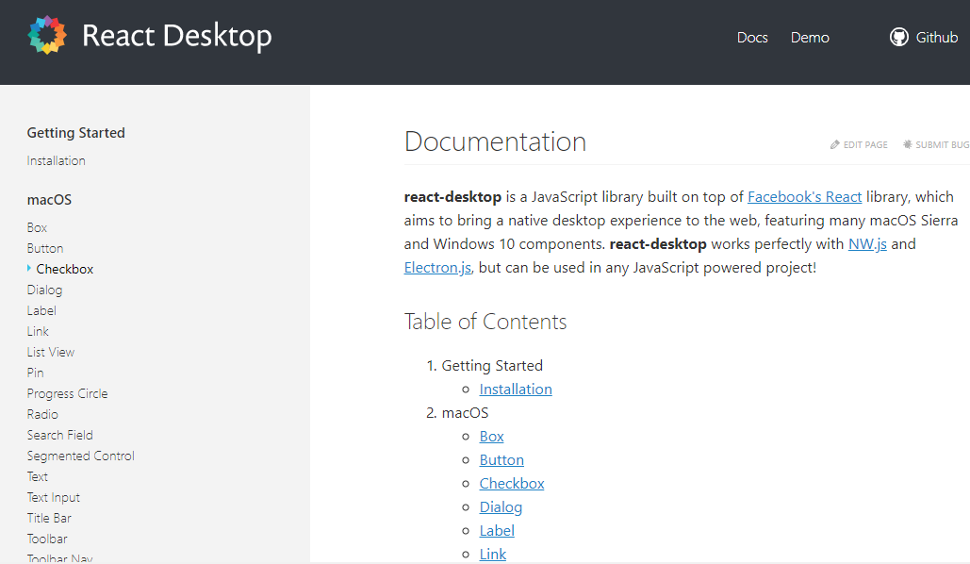Image resolution: width=970 pixels, height=564 pixels.
Task: Open Checkbox link in table of contents
Action: tap(512, 484)
